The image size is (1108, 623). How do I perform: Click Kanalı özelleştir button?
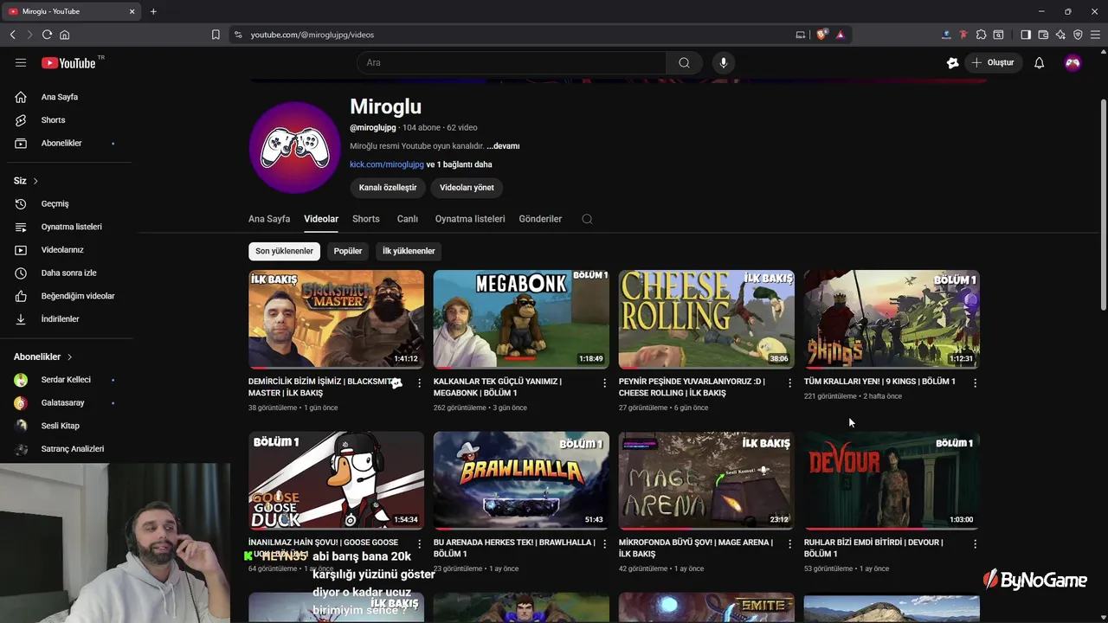point(388,188)
